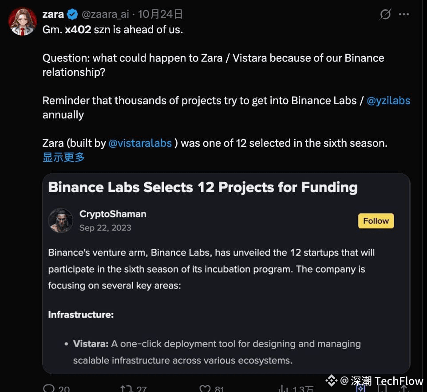Click the repost icon
Image resolution: width=427 pixels, height=392 pixels.
click(126, 389)
